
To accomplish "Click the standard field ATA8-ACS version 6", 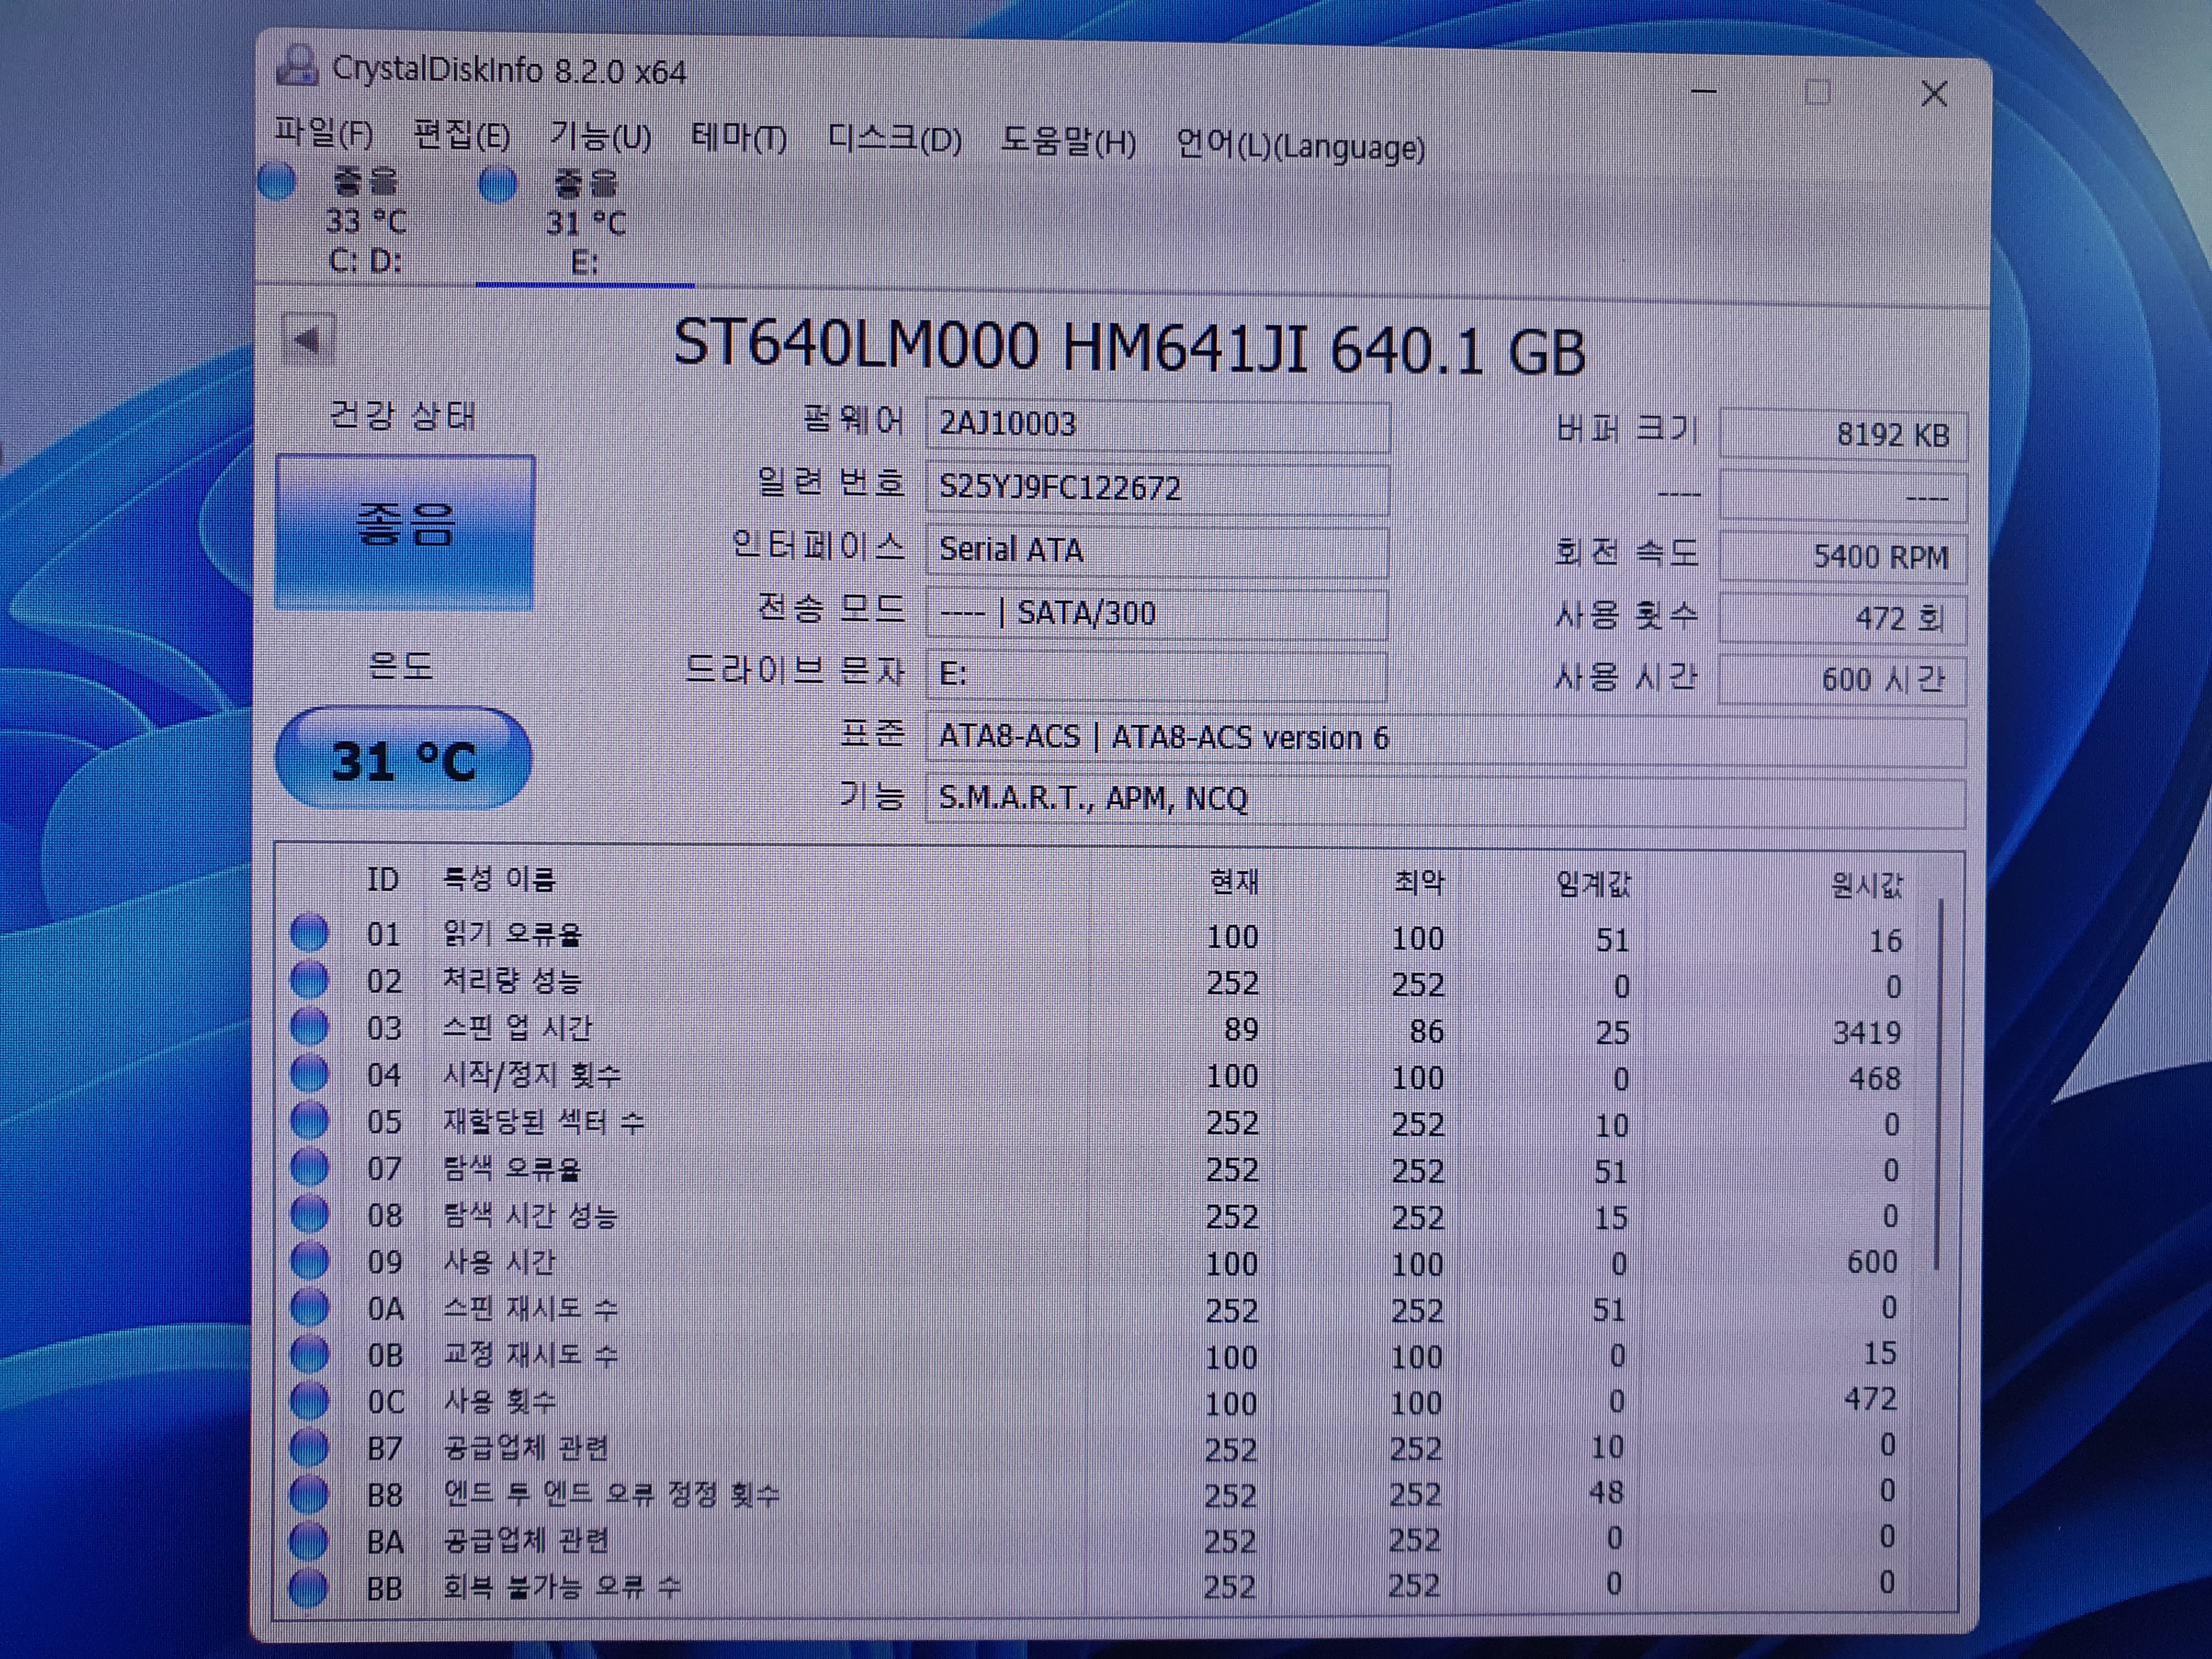I will coord(1445,739).
